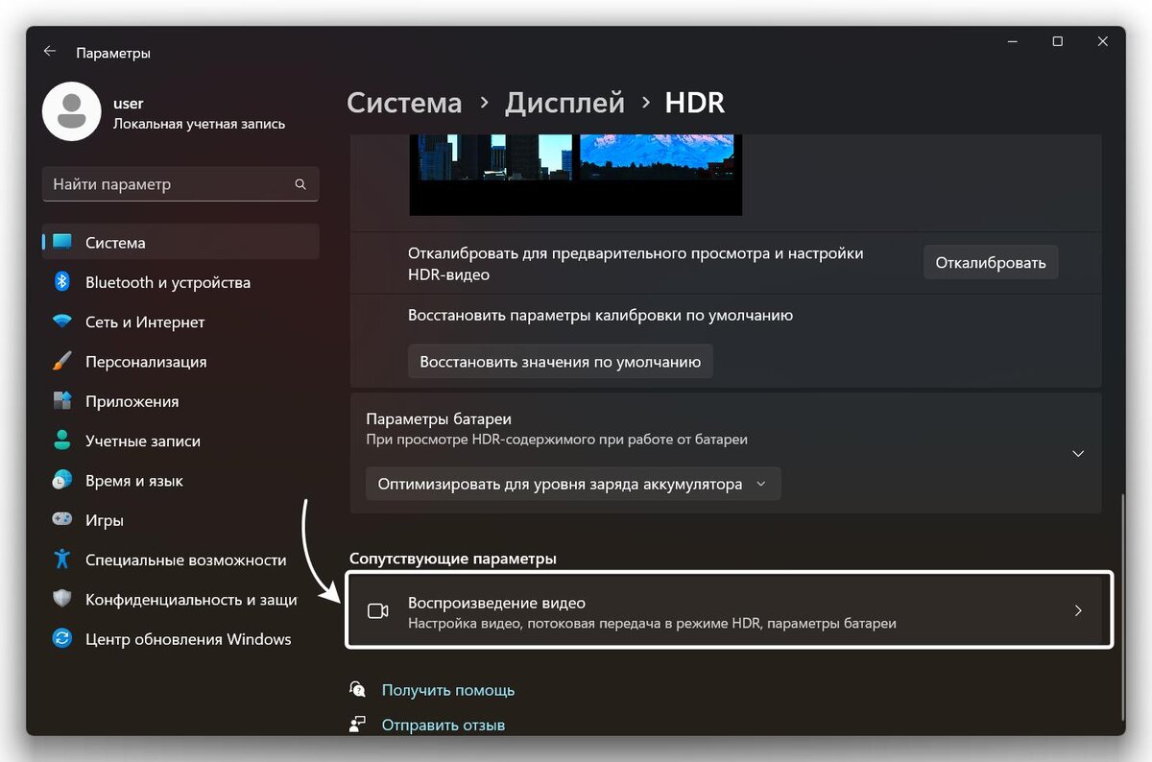Viewport: 1152px width, 762px height.
Task: Click the back arrow at top left
Action: (49, 51)
